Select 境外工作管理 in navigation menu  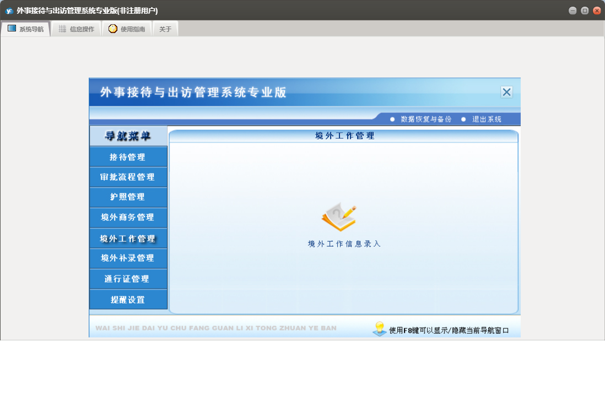coord(128,238)
